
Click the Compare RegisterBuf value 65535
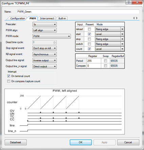coord(117,66)
